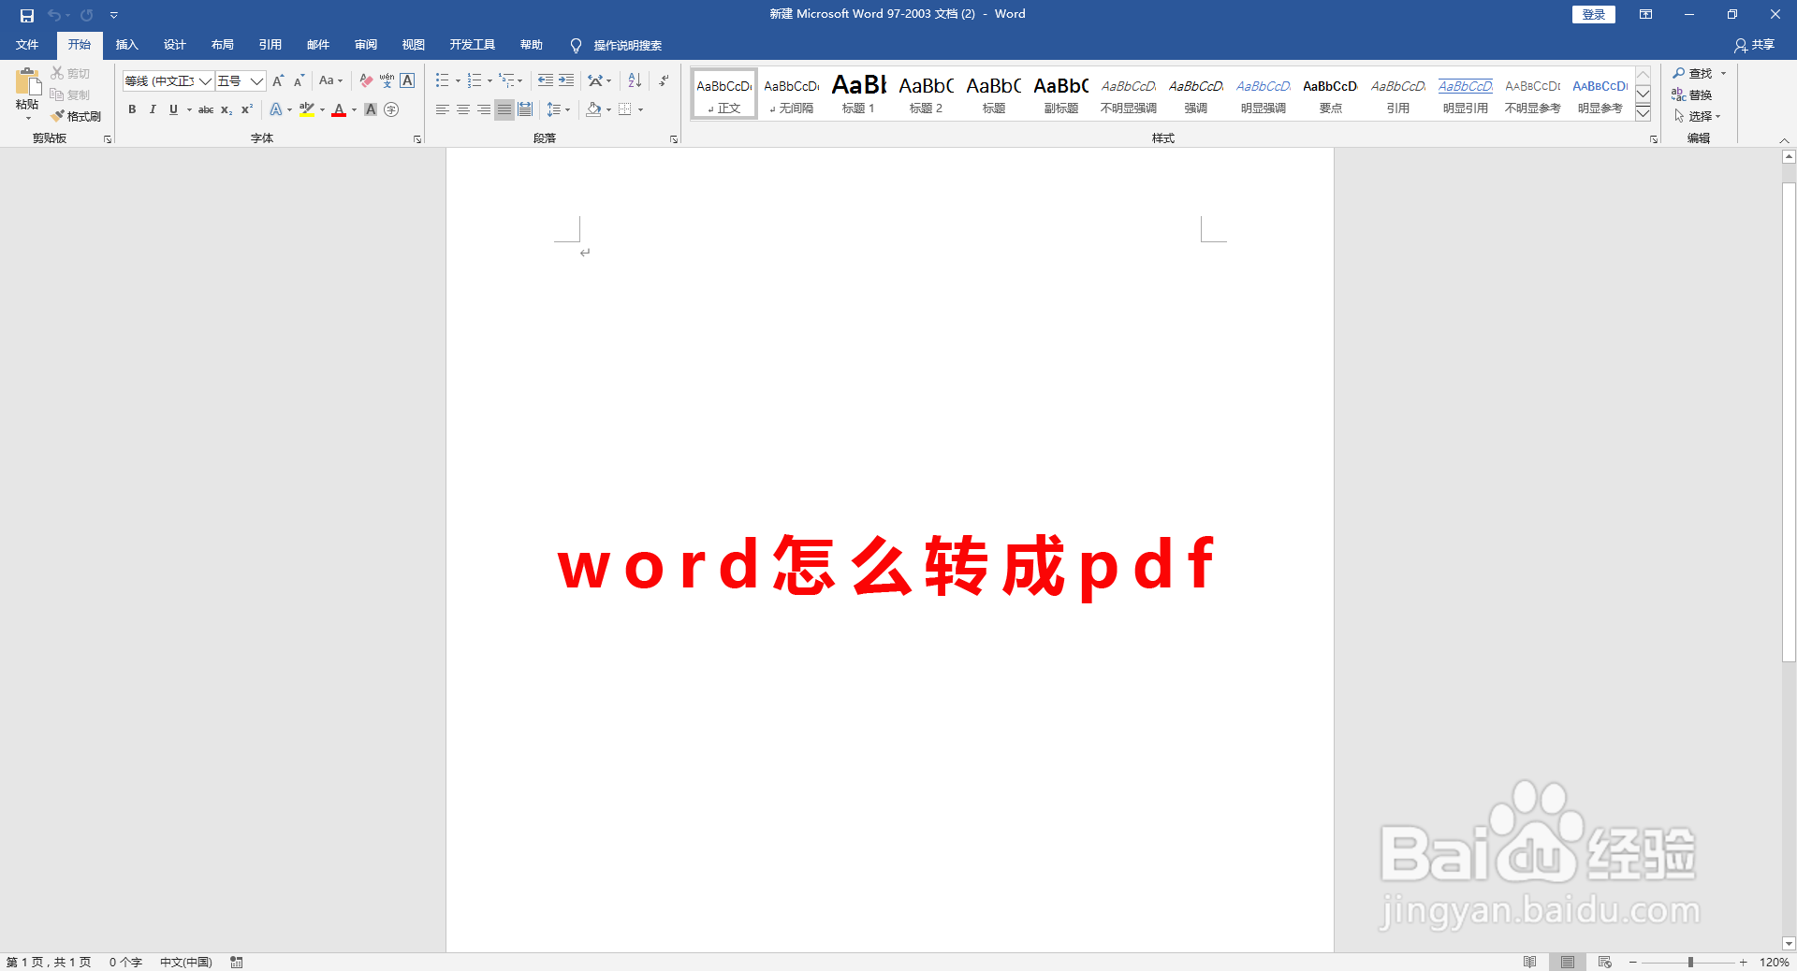Click Replace (替换) in editing group
This screenshot has height=971, width=1797.
click(x=1692, y=94)
